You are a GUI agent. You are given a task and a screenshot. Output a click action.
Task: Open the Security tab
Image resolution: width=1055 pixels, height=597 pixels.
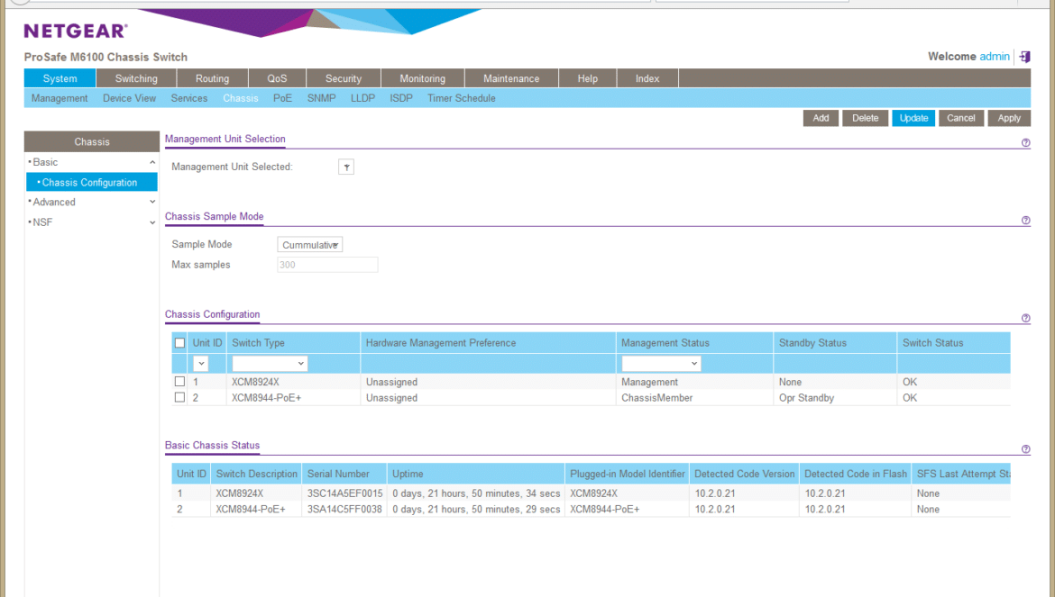pyautogui.click(x=344, y=78)
